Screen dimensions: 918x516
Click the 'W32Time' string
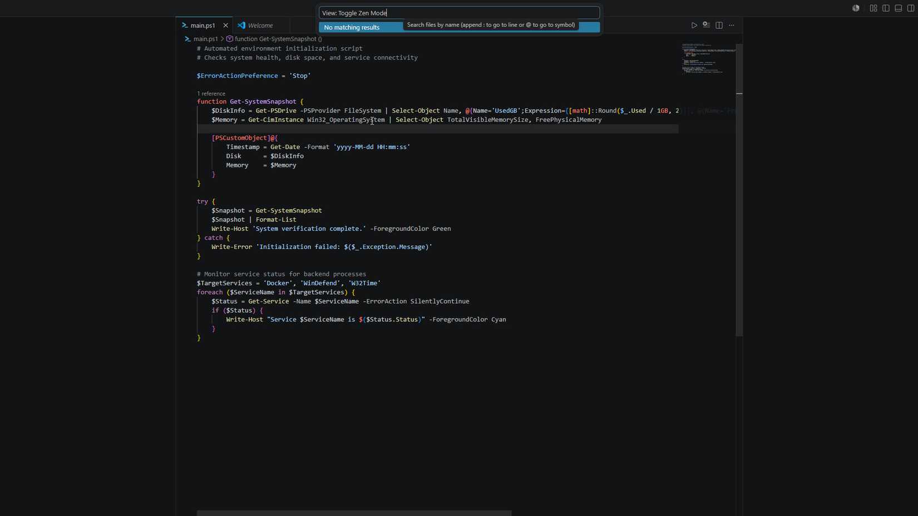click(364, 283)
